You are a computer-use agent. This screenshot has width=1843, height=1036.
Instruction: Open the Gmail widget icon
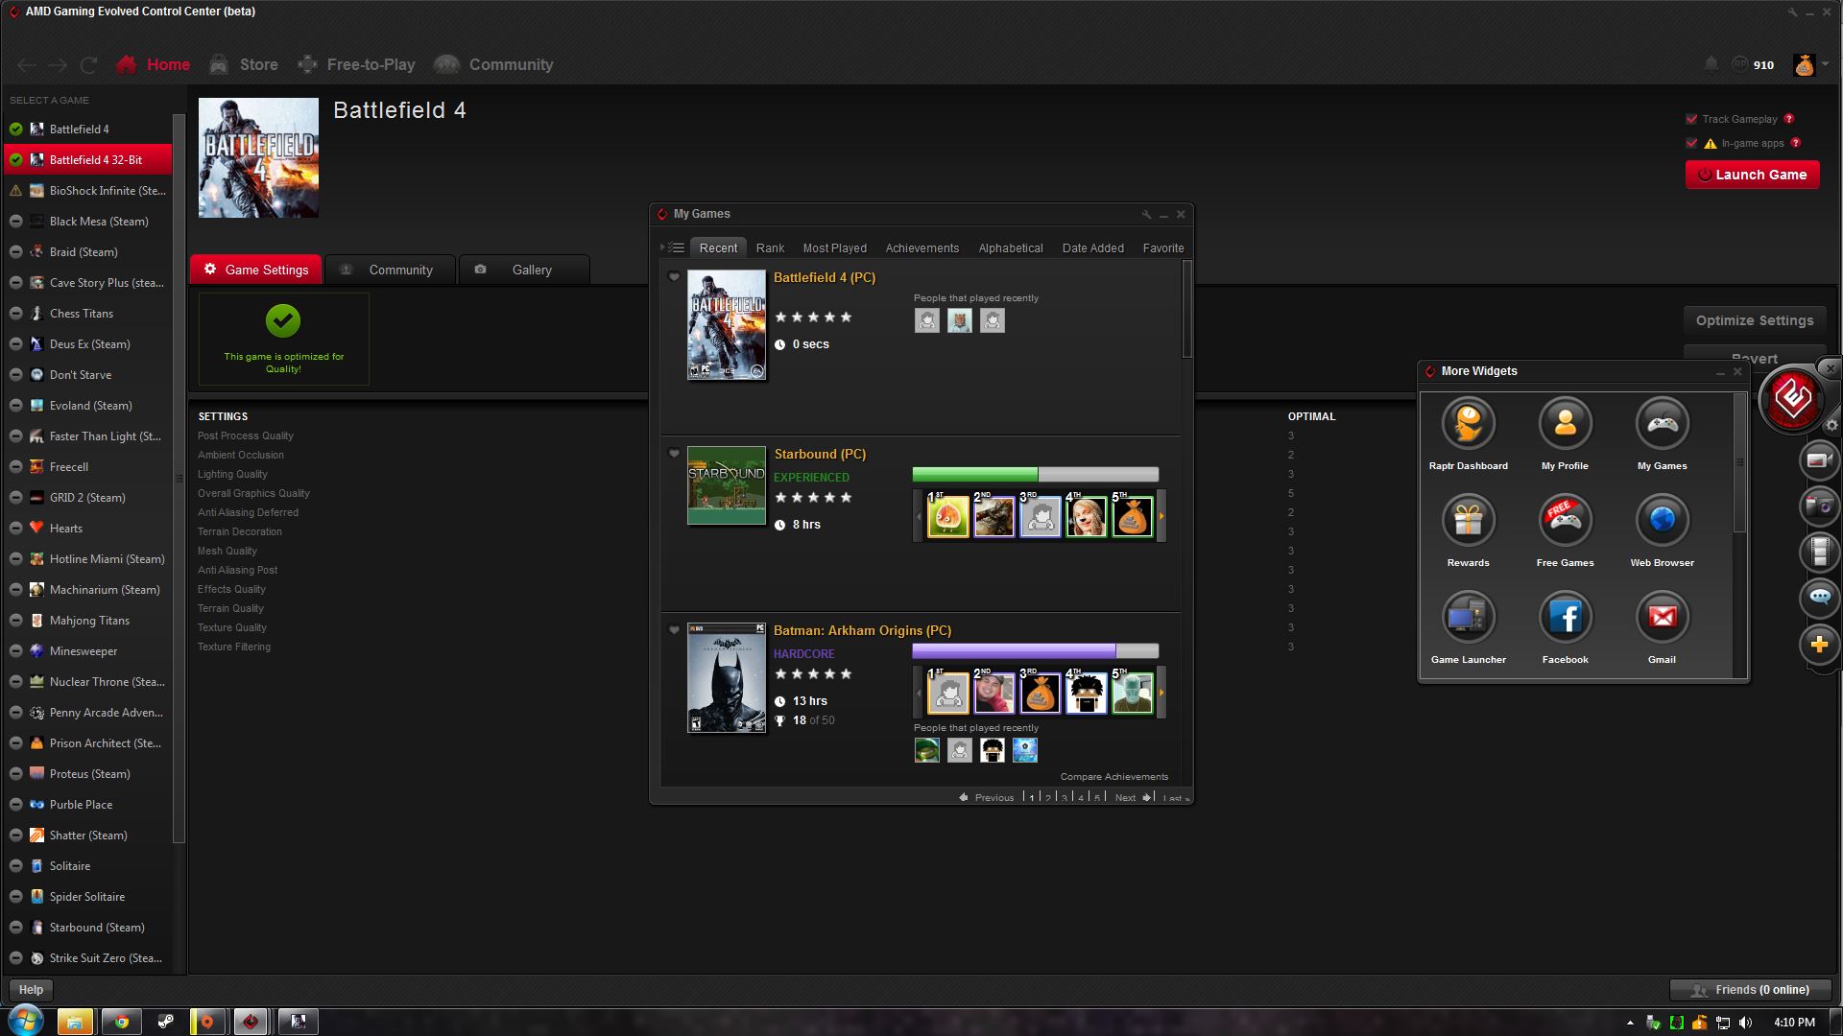(1662, 618)
